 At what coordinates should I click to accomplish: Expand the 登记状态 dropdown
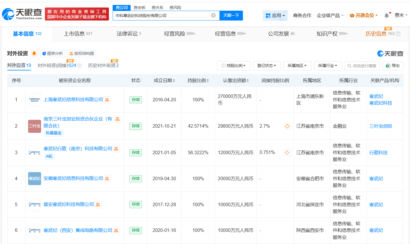267,66
